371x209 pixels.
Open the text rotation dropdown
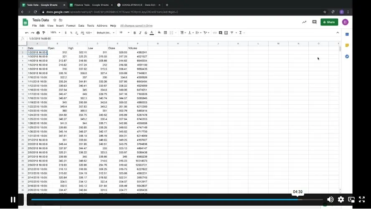[x=206, y=33]
